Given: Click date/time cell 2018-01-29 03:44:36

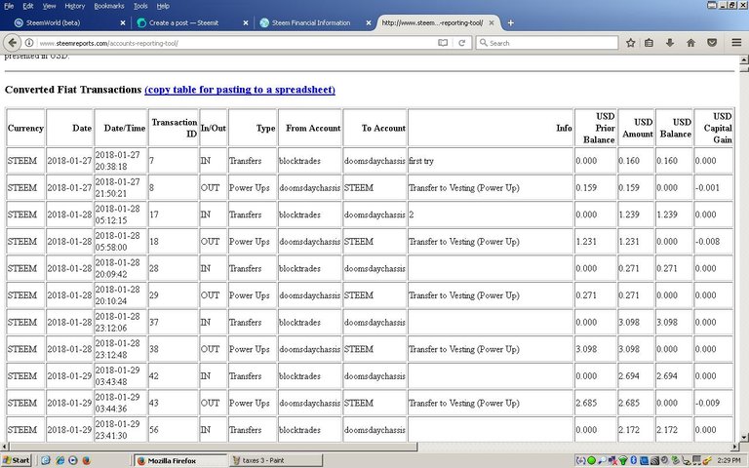Looking at the screenshot, I should pos(121,403).
